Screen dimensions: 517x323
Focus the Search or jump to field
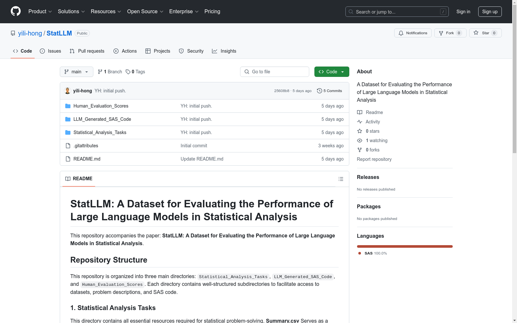tap(397, 12)
